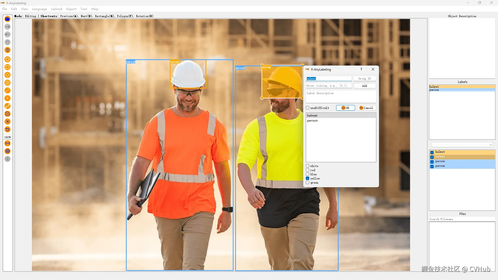Open the Export menu
The image size is (498, 280).
point(71,9)
